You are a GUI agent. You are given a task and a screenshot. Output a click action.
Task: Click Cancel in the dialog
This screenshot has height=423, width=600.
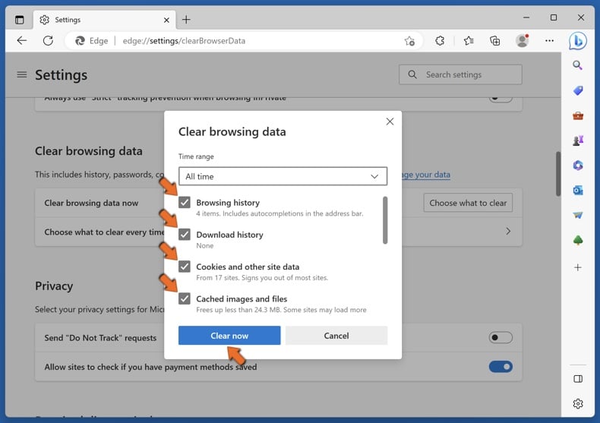pyautogui.click(x=336, y=336)
